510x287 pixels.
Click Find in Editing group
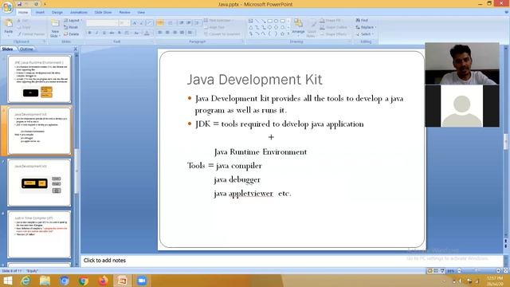pos(362,20)
